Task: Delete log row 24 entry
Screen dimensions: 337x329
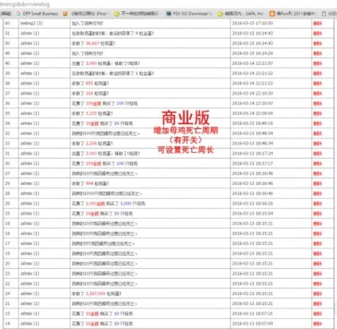Action: (x=317, y=293)
